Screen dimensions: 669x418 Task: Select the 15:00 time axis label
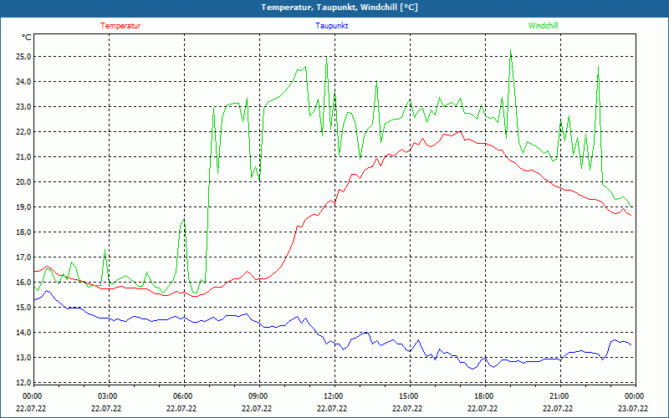pyautogui.click(x=409, y=396)
